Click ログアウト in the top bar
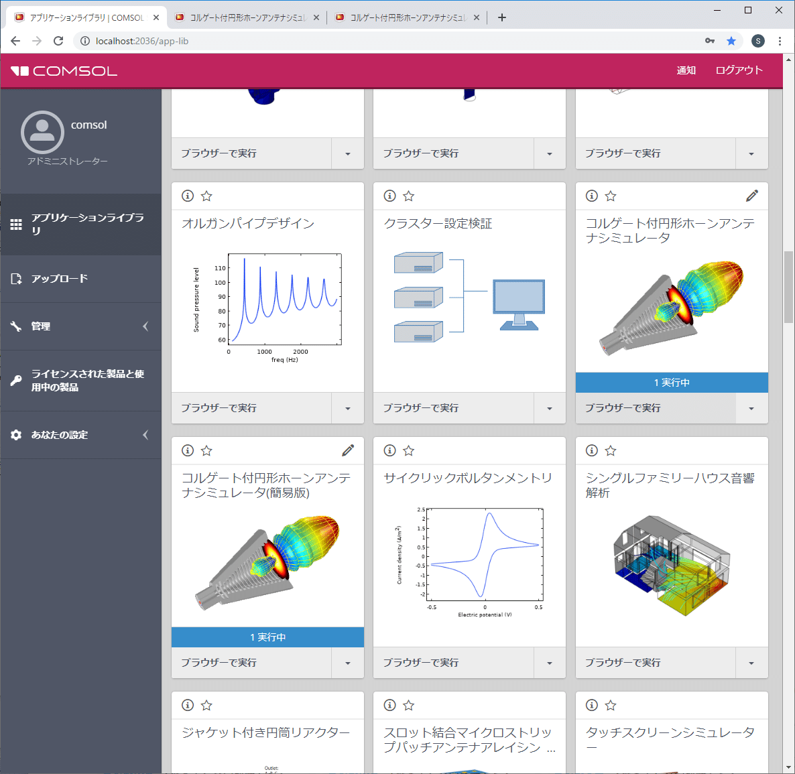 739,70
